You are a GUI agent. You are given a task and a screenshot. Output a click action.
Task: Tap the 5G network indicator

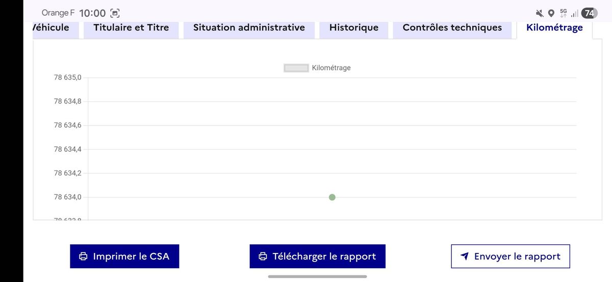[x=563, y=12]
